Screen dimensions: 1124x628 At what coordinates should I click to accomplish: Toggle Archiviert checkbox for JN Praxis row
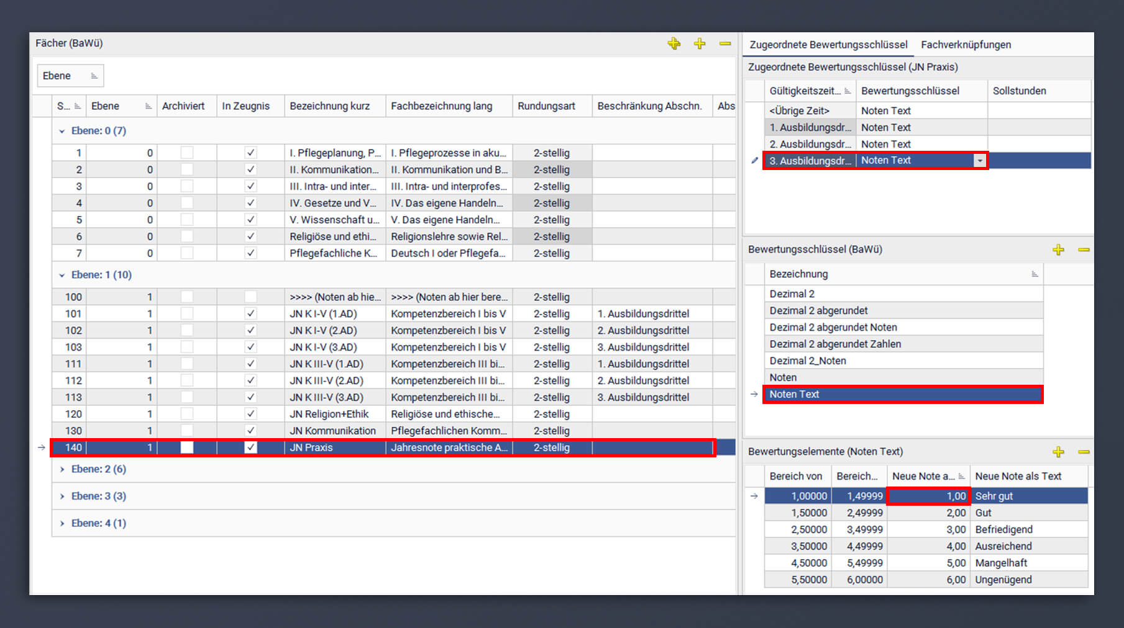187,447
